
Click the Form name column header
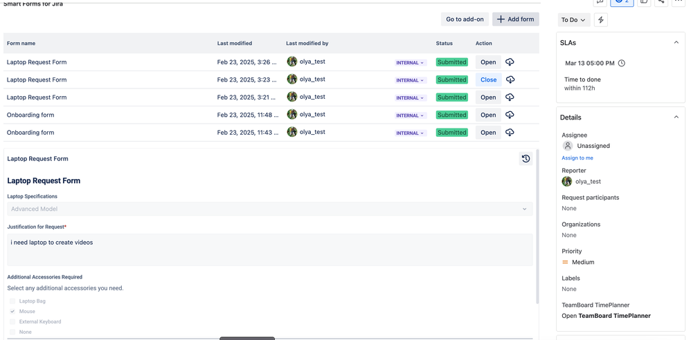21,43
